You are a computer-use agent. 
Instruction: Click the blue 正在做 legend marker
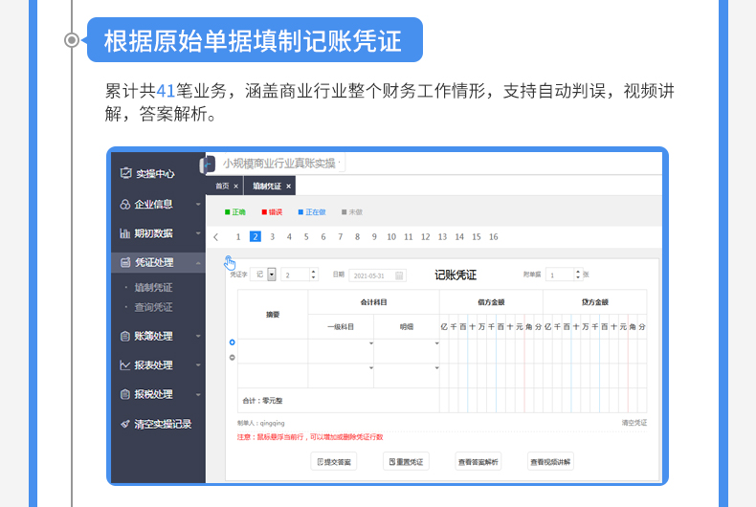[x=300, y=212]
